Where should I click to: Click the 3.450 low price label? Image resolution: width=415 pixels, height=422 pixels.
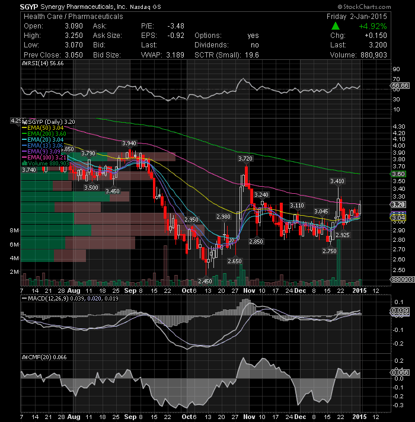coord(112,191)
